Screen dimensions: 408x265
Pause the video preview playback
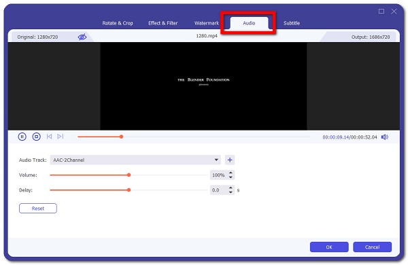[22, 137]
